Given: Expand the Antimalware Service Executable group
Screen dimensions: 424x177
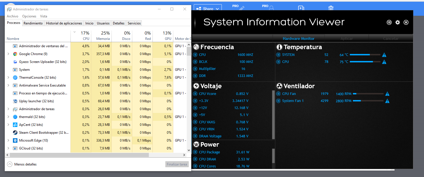Looking at the screenshot, I should point(8,85).
